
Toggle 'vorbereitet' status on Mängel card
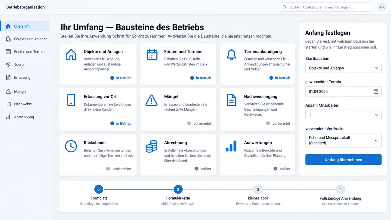pos(199,123)
